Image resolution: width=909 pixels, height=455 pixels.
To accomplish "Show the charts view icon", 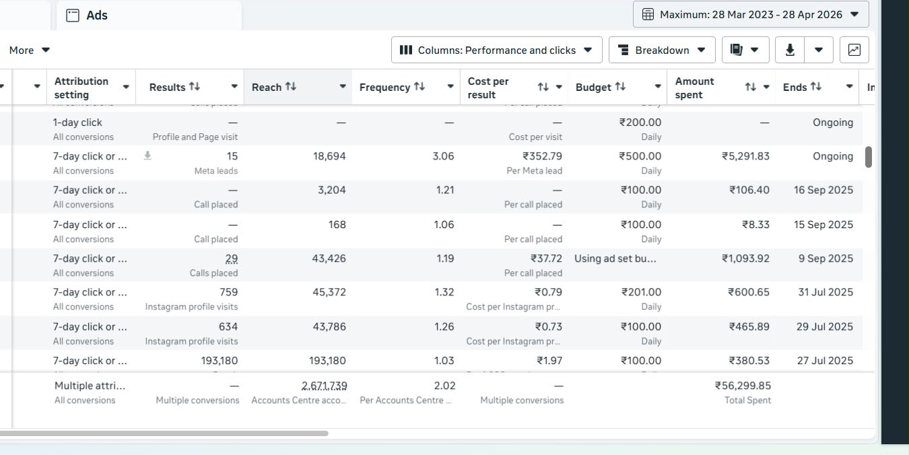I will click(x=854, y=50).
